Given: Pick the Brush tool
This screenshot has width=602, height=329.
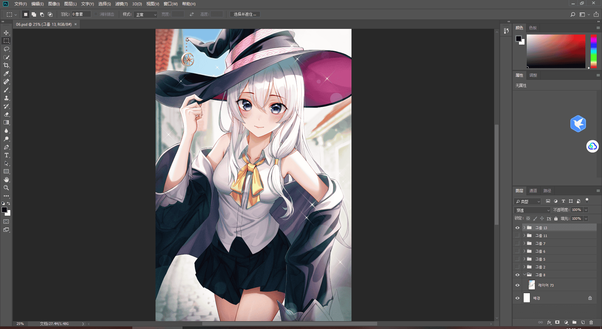Looking at the screenshot, I should [x=6, y=90].
